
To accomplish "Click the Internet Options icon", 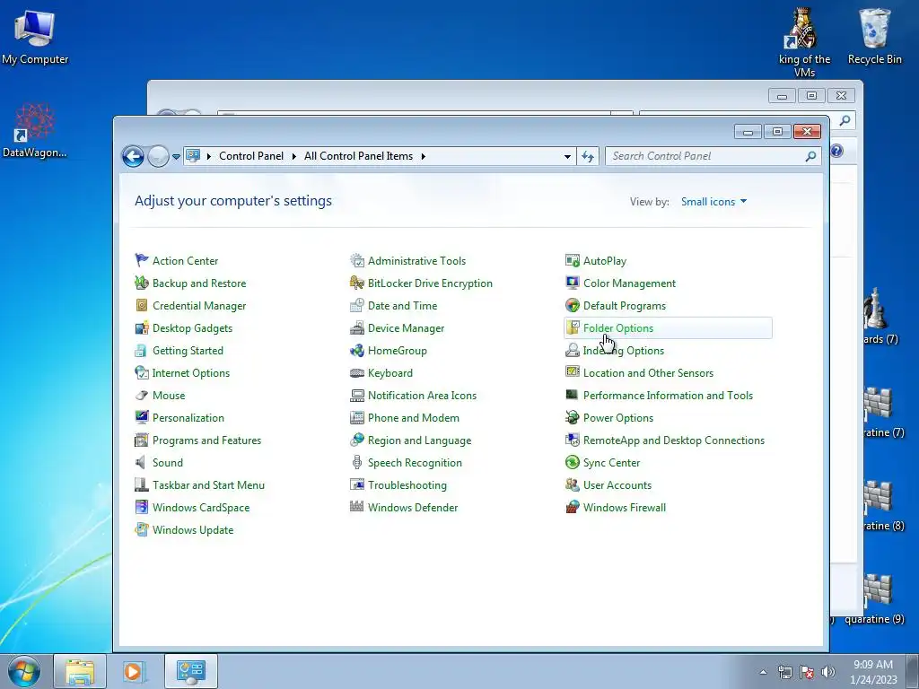I will coord(142,372).
